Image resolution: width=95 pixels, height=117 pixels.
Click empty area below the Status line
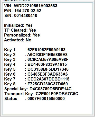pyautogui.click(x=47, y=107)
